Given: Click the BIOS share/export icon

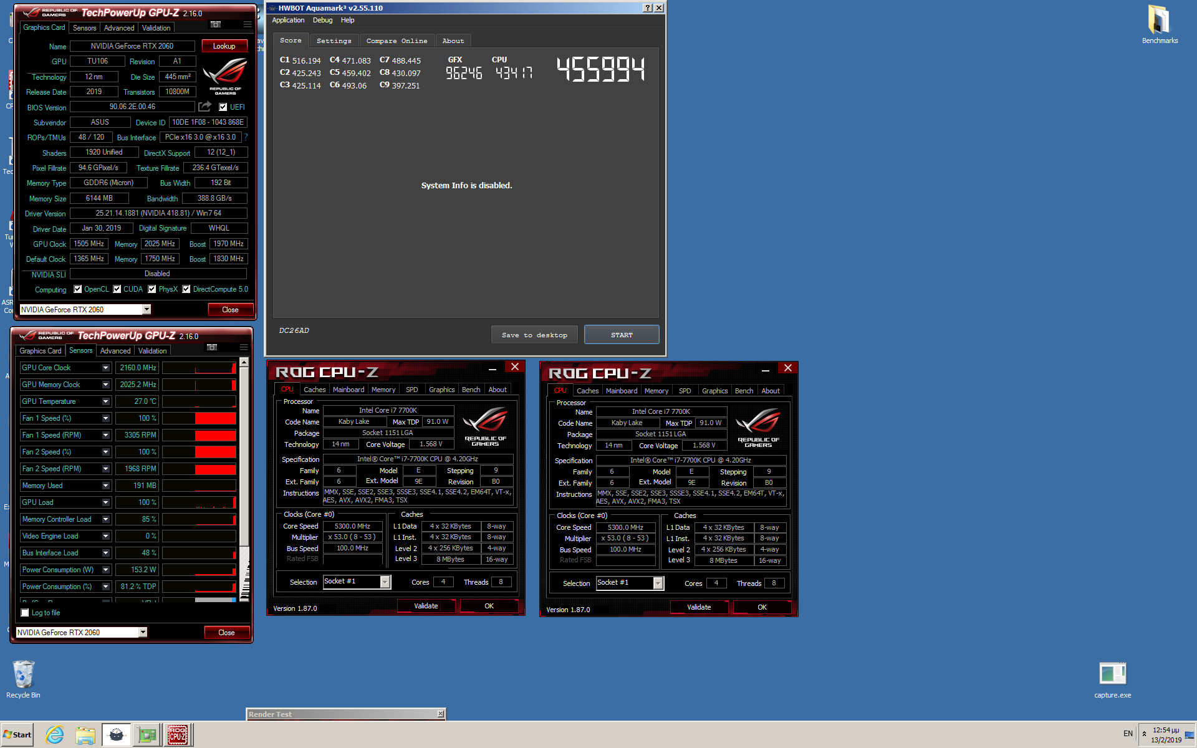Looking at the screenshot, I should pyautogui.click(x=204, y=107).
